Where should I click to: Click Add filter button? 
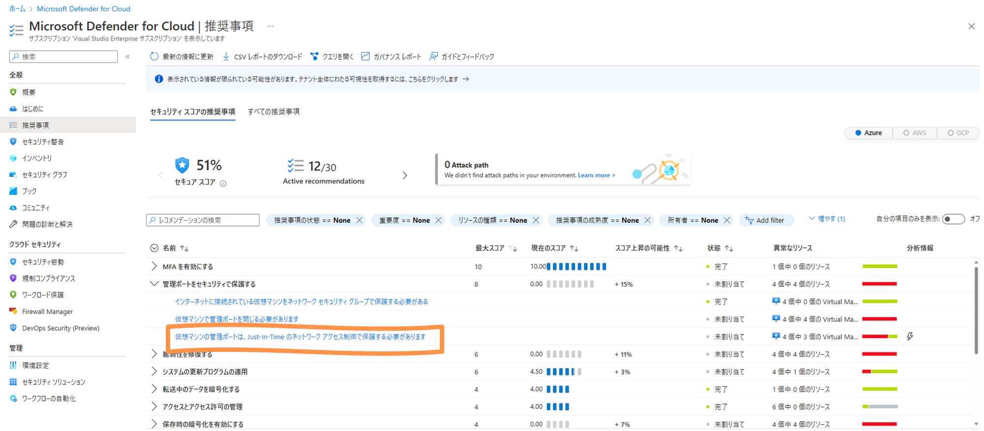pos(765,220)
